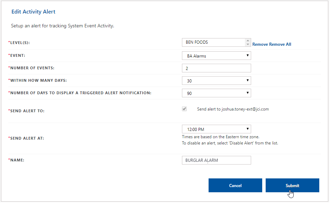Open the Send Alert At time dropdown

216,129
